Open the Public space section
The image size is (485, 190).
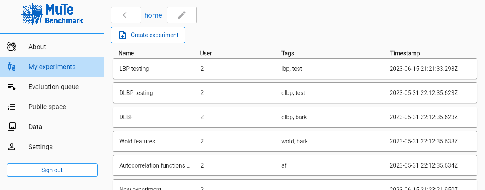coord(47,107)
